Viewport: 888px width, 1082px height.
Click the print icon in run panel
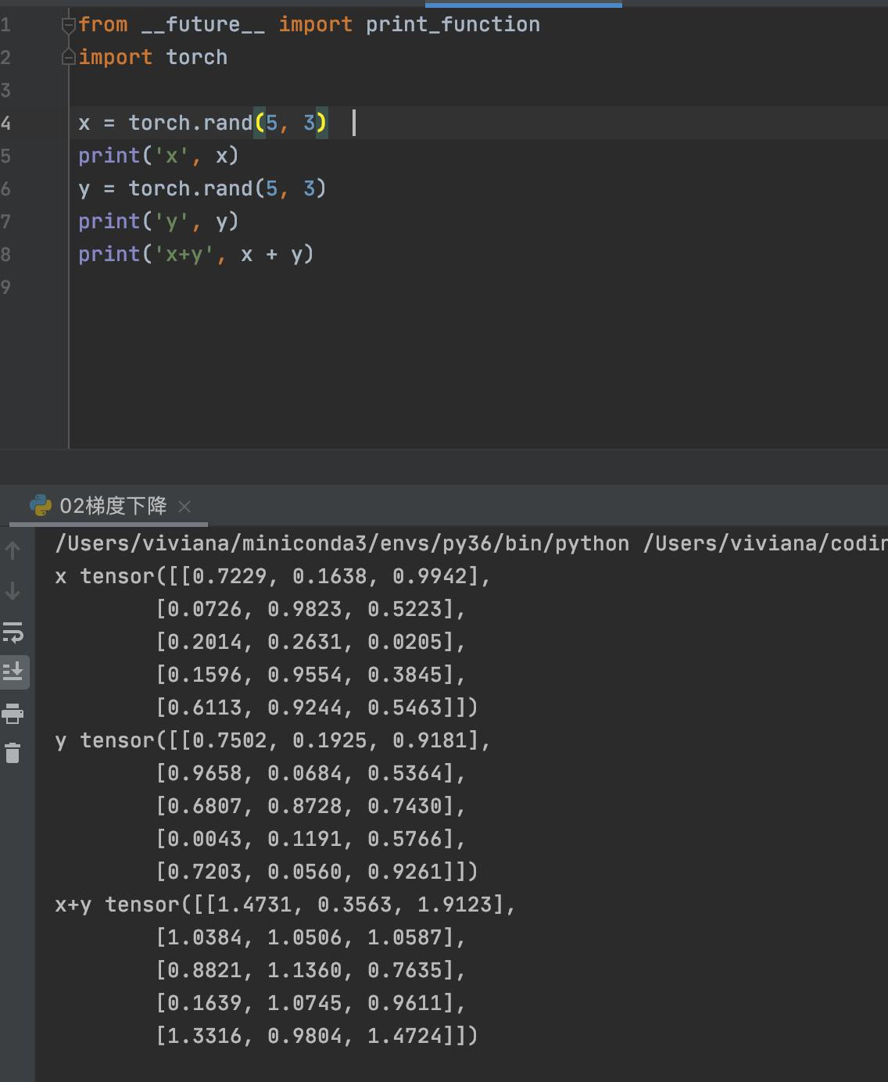pyautogui.click(x=13, y=713)
